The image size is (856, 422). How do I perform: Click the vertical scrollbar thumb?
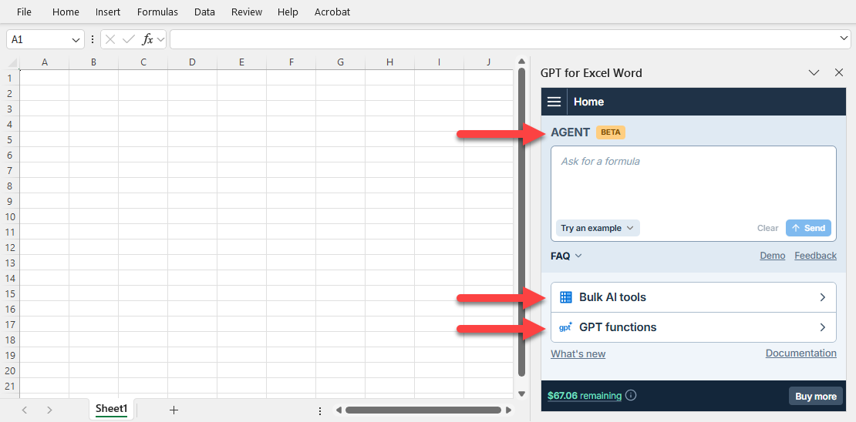pos(521,222)
